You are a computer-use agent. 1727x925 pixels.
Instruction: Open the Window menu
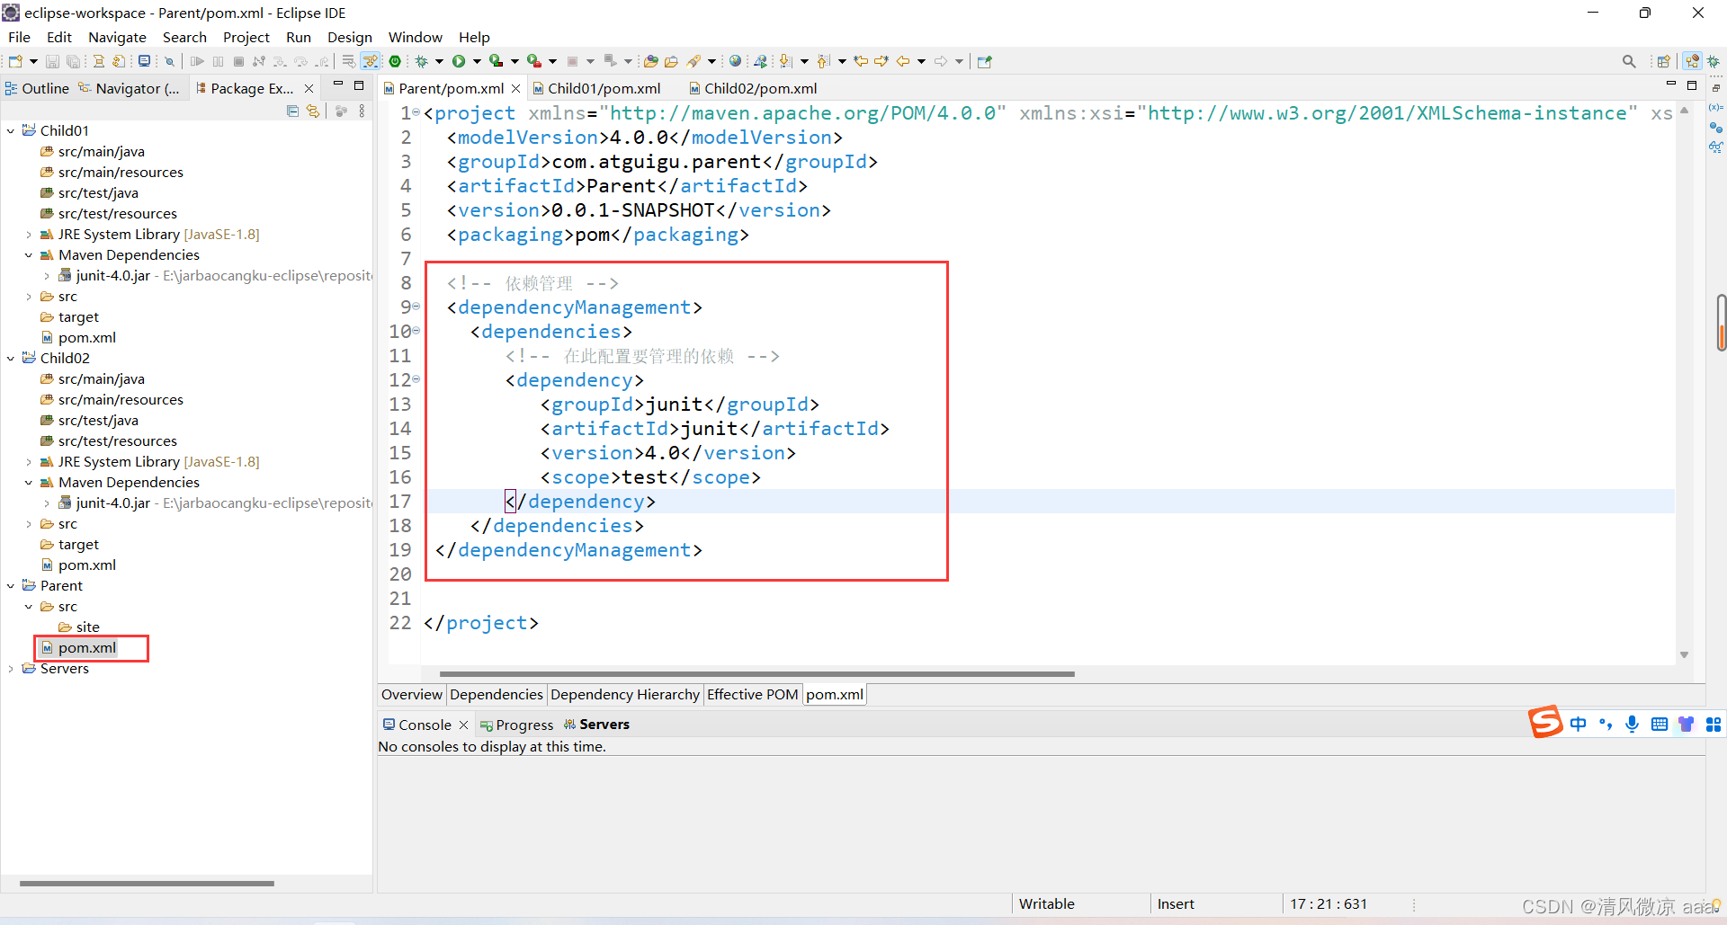415,37
